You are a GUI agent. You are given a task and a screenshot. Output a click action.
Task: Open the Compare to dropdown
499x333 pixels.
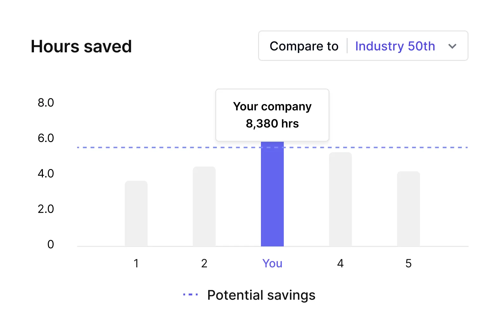click(363, 46)
